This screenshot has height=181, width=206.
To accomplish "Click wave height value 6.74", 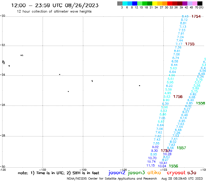I will (176, 58).
